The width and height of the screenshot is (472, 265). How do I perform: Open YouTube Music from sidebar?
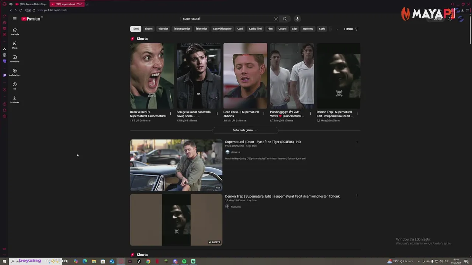pyautogui.click(x=15, y=72)
